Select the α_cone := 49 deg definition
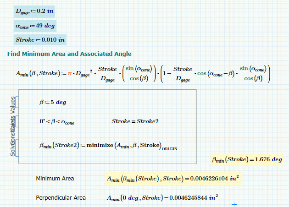The image size is (289, 207). (35, 26)
